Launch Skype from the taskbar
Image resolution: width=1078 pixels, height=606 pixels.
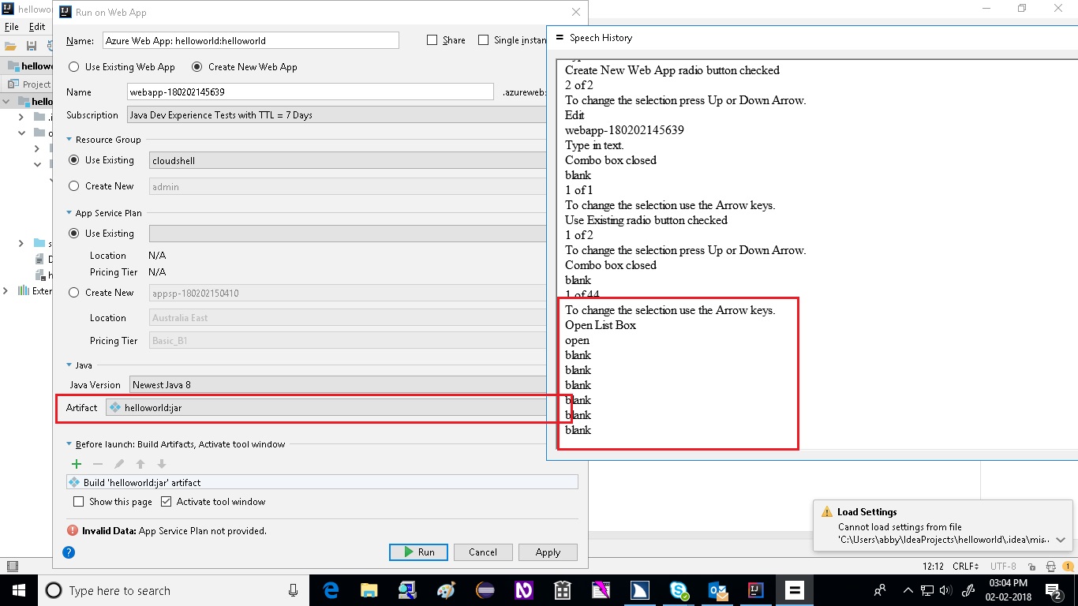pos(679,589)
